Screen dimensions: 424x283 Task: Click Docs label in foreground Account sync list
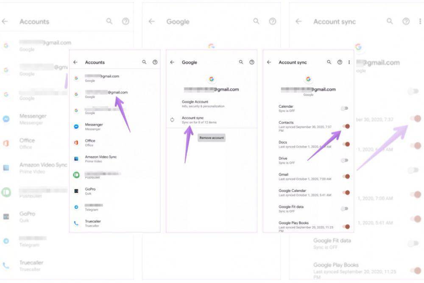click(283, 142)
